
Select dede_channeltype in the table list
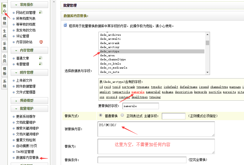click(x=113, y=60)
